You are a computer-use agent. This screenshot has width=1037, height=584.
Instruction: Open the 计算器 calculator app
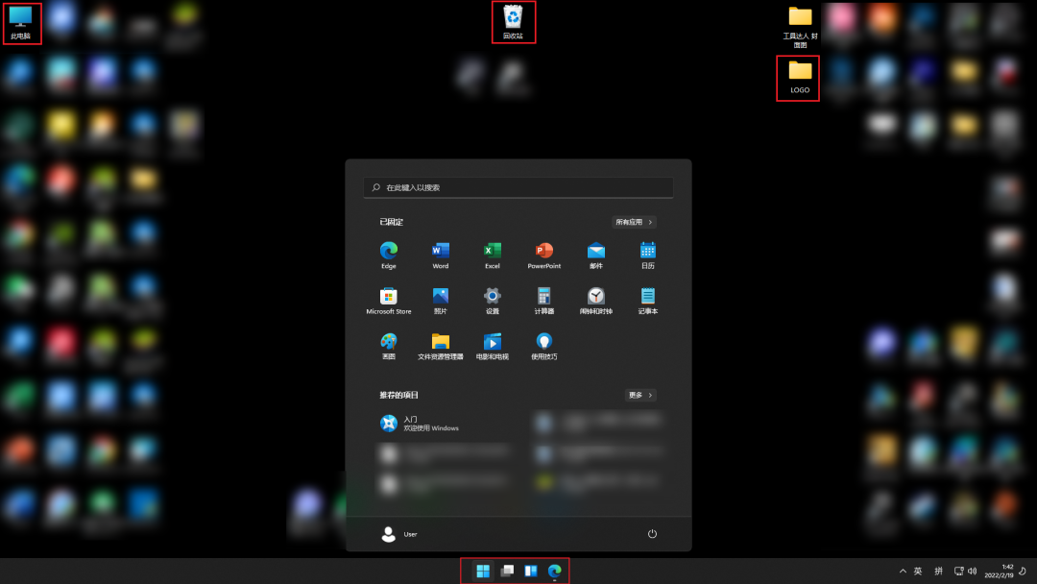click(543, 296)
